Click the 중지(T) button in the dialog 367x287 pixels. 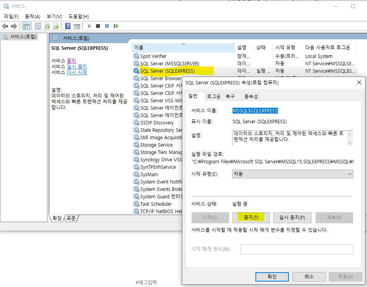click(x=251, y=217)
